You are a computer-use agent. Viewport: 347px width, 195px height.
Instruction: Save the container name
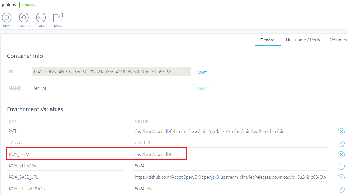[202, 89]
